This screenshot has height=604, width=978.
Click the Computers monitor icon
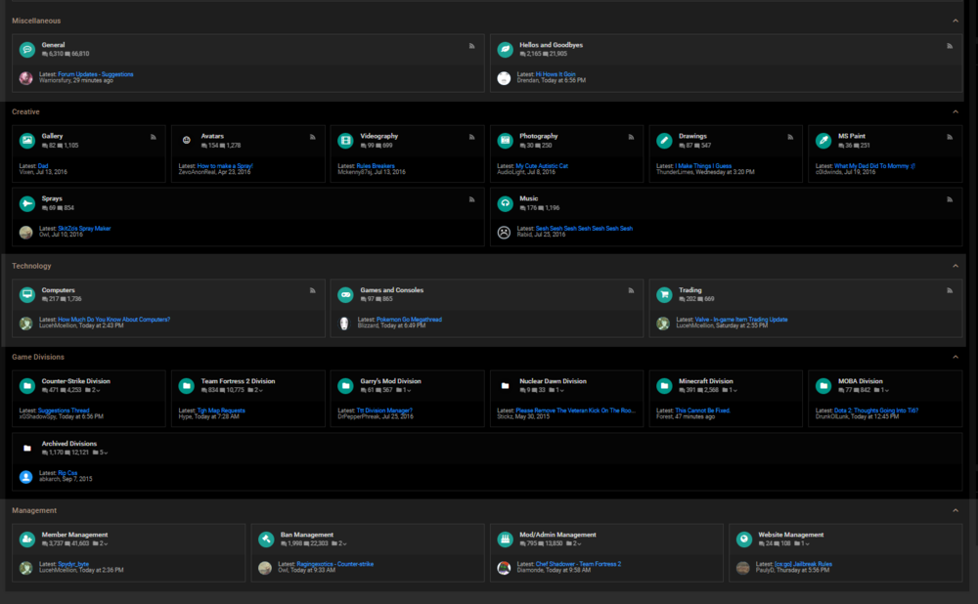click(x=26, y=294)
